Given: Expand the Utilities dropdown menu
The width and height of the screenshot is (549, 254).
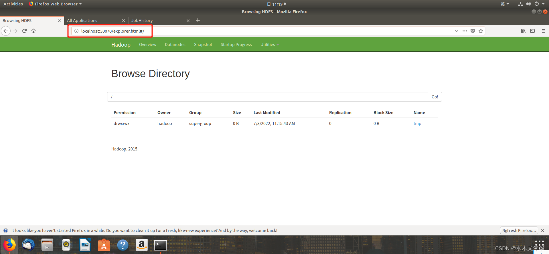Looking at the screenshot, I should (x=269, y=45).
